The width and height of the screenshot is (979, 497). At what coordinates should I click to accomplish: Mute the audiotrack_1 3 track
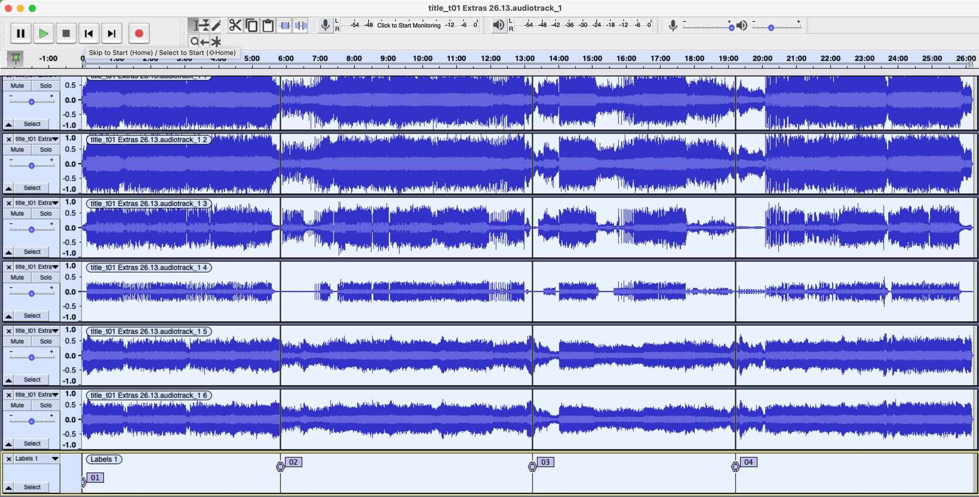tap(17, 214)
